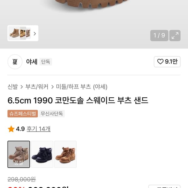Open the fullscreen image viewer icon
This screenshot has height=188, width=188.
(x=175, y=35)
